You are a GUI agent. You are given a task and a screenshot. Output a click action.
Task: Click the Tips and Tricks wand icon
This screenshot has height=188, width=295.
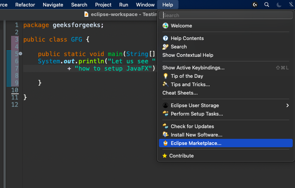click(x=166, y=84)
